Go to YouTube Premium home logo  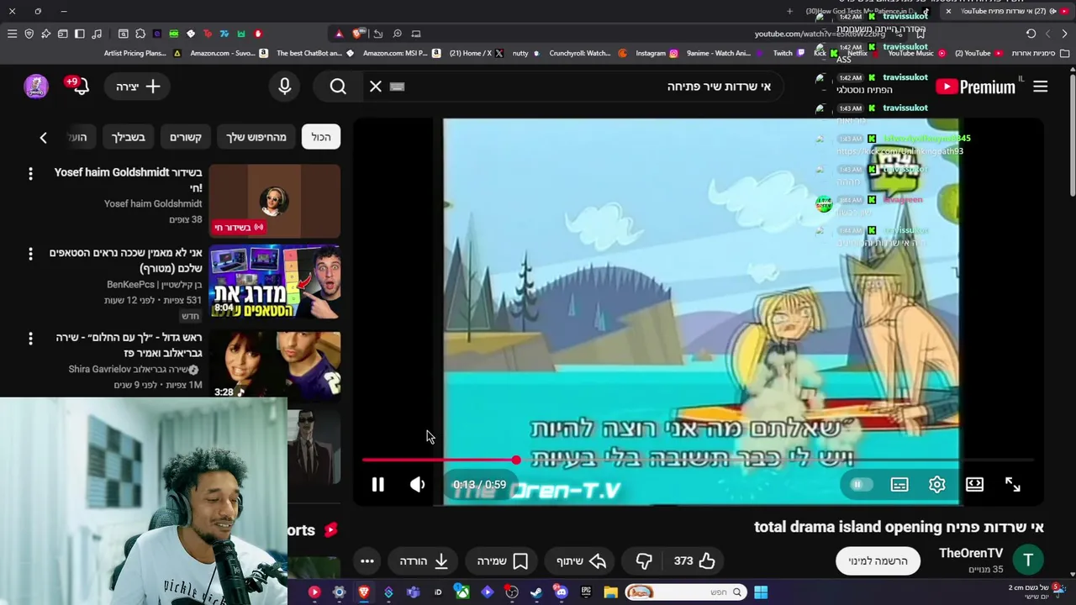coord(975,87)
